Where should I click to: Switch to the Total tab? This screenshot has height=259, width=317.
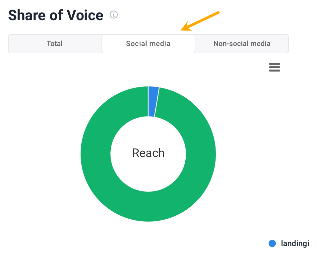tap(55, 43)
